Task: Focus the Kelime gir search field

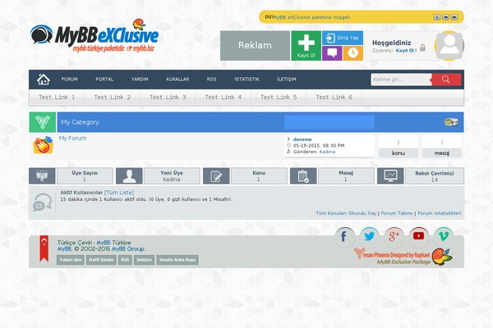Action: [x=401, y=80]
